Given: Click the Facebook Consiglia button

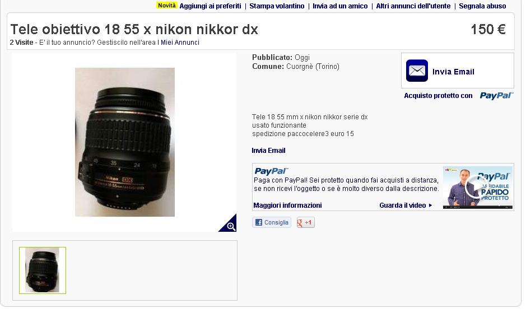Looking at the screenshot, I should coord(272,222).
